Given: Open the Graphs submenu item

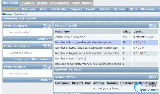Looking at the screenshot, I should click(105, 9).
